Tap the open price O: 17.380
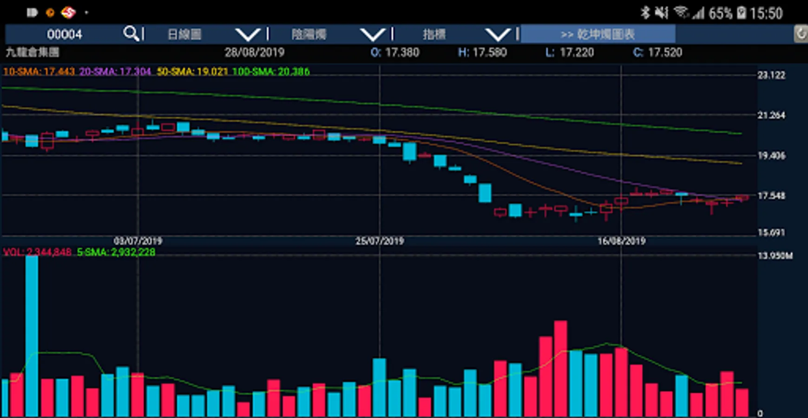Viewport: 808px width, 418px height. [395, 52]
